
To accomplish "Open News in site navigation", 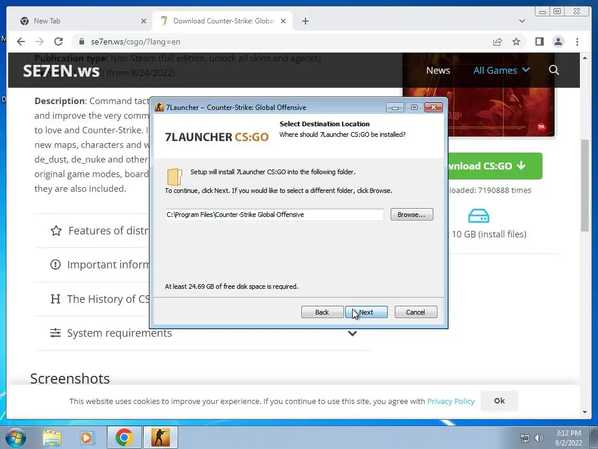I will (x=438, y=70).
